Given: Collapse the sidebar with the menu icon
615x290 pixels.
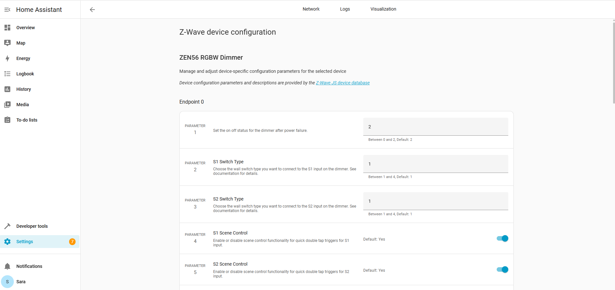Looking at the screenshot, I should coord(7,10).
